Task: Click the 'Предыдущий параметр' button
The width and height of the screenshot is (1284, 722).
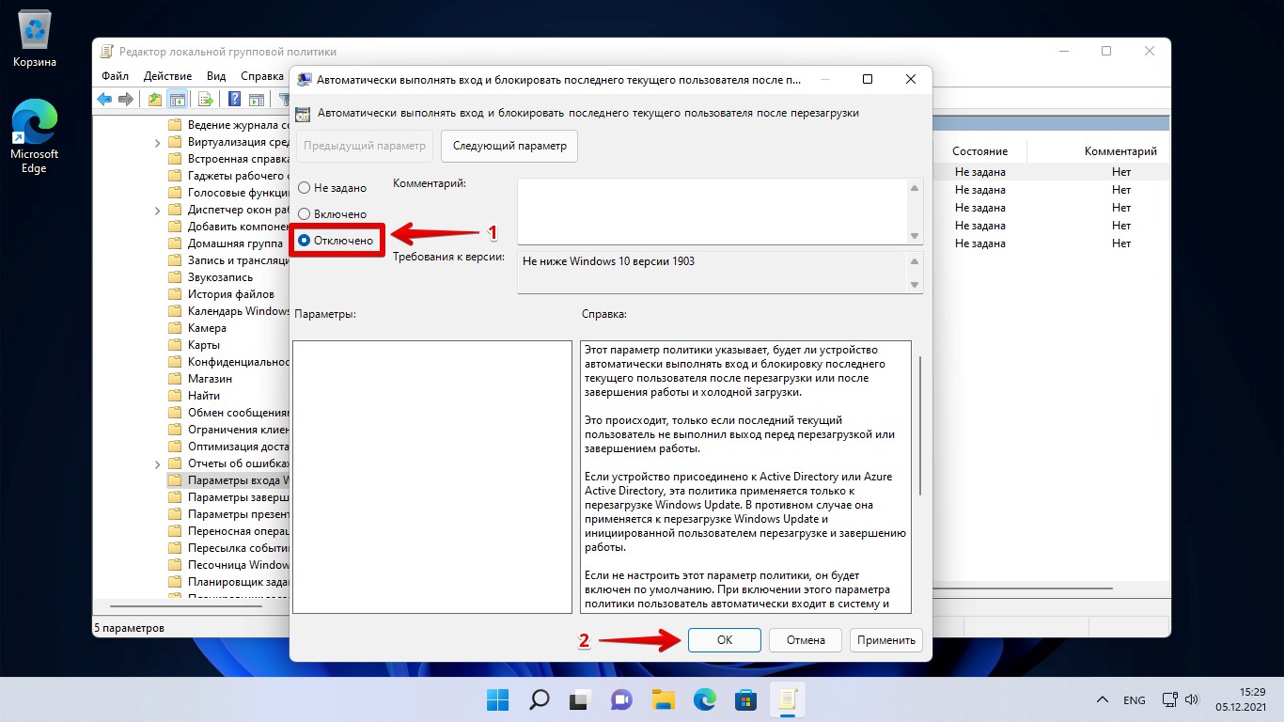Action: [x=366, y=147]
